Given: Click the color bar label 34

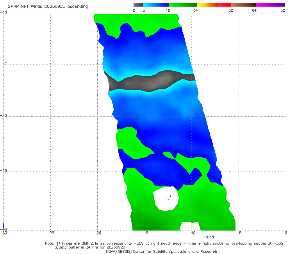Looking at the screenshot, I should pos(196,11).
